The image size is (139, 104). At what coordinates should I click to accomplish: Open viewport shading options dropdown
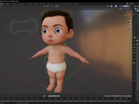click(x=131, y=6)
